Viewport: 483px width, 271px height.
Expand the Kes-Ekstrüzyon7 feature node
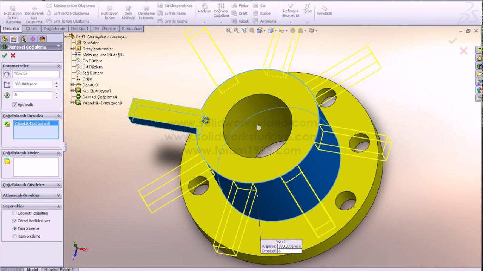72,91
